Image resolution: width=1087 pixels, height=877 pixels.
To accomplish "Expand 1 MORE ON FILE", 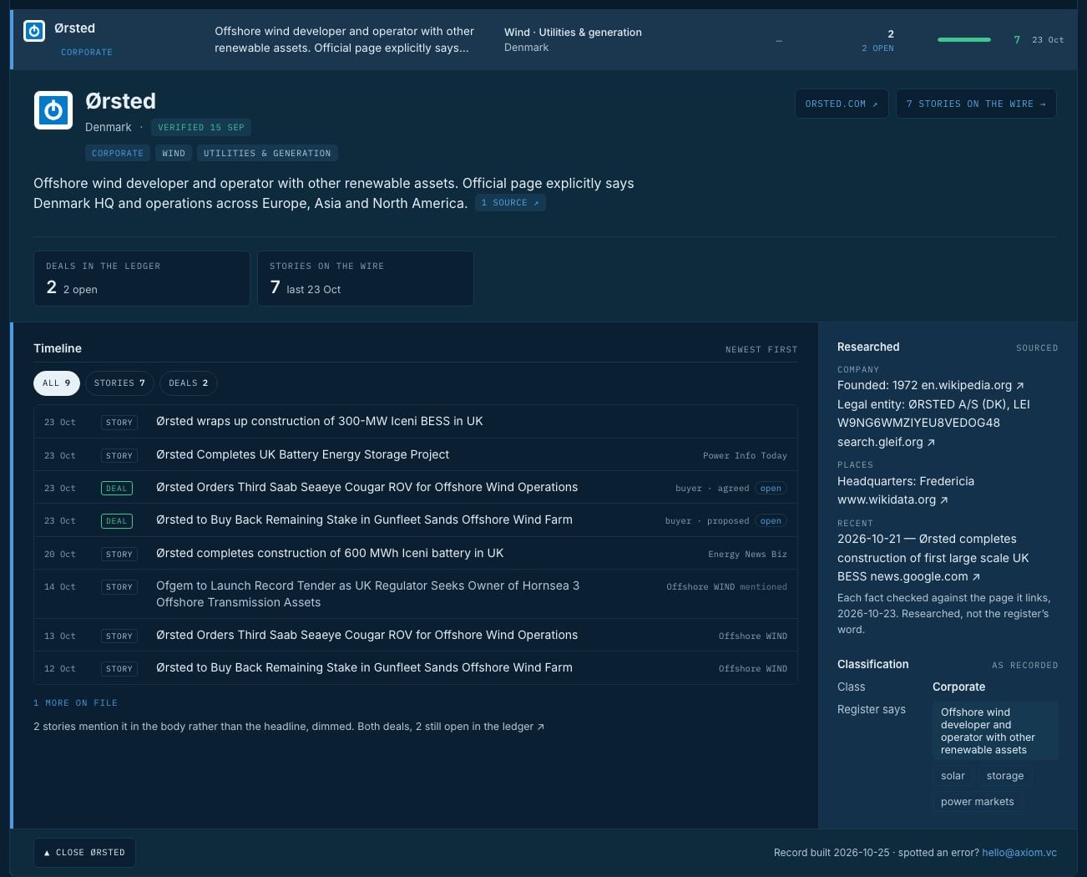I will tap(75, 703).
